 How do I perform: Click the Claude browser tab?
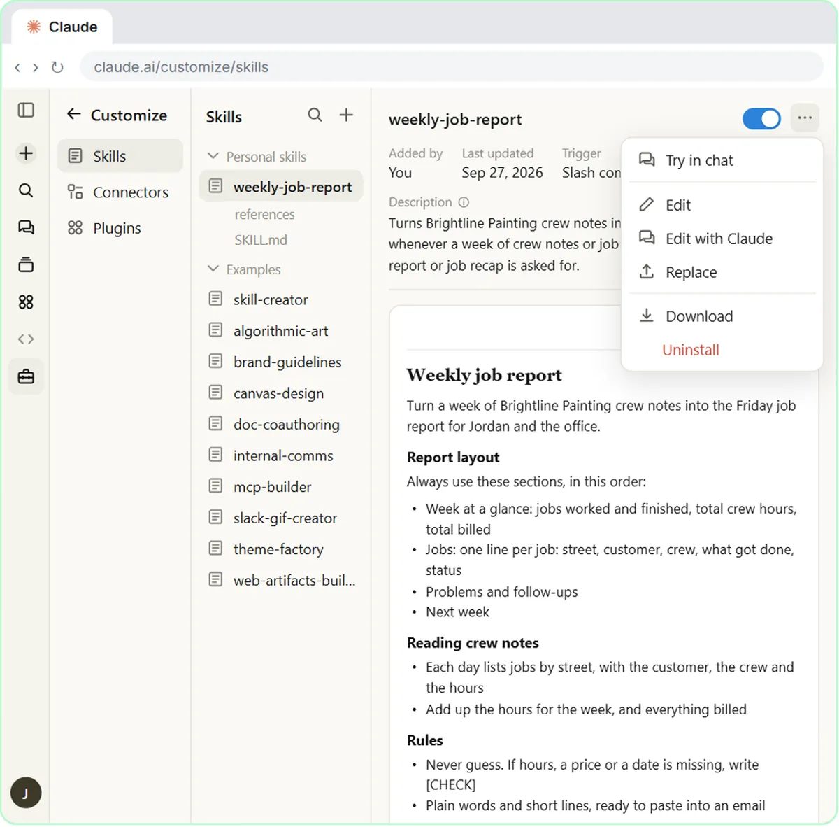click(62, 27)
